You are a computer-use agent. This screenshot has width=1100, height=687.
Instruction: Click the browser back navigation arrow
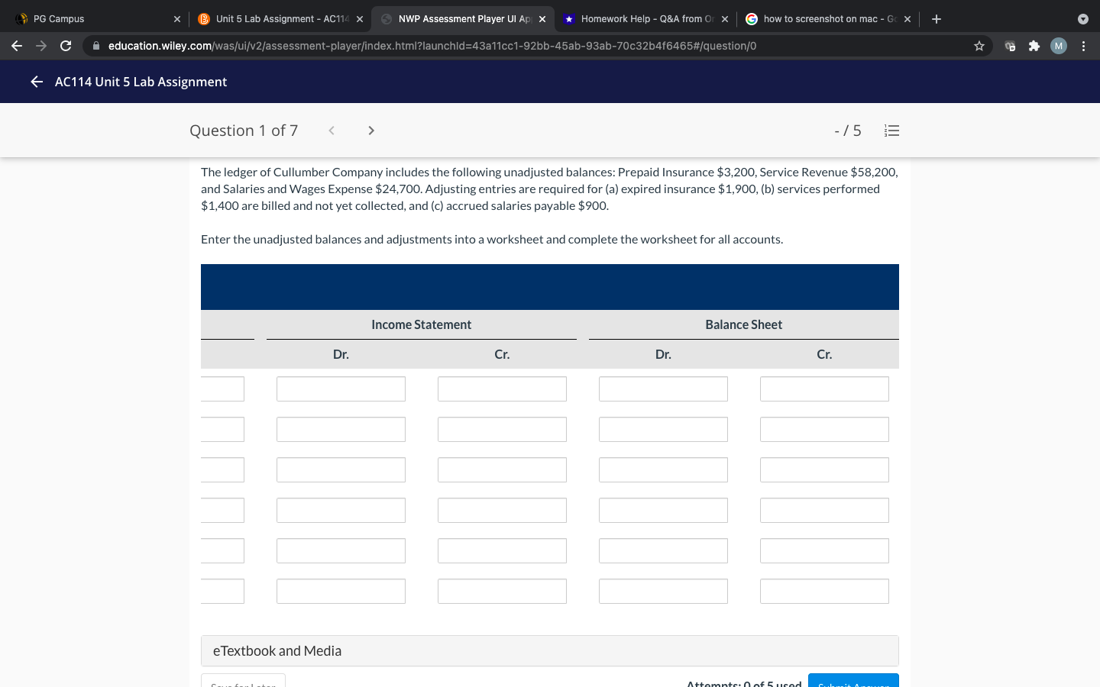pos(17,46)
